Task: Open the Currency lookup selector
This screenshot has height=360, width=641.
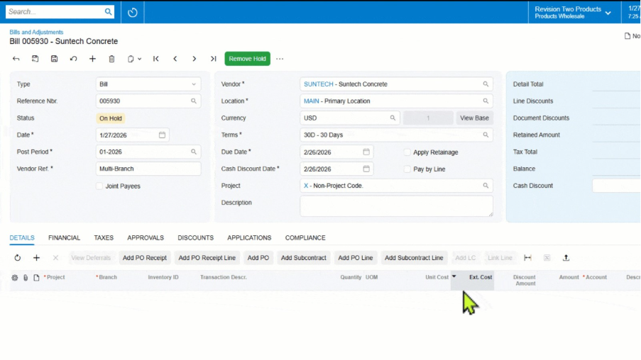Action: click(x=393, y=118)
